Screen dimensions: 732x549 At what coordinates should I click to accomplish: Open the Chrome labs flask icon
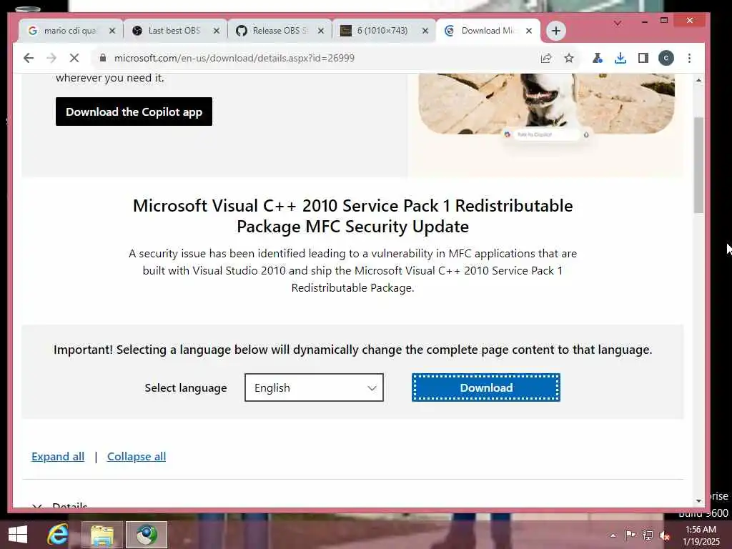pyautogui.click(x=597, y=58)
